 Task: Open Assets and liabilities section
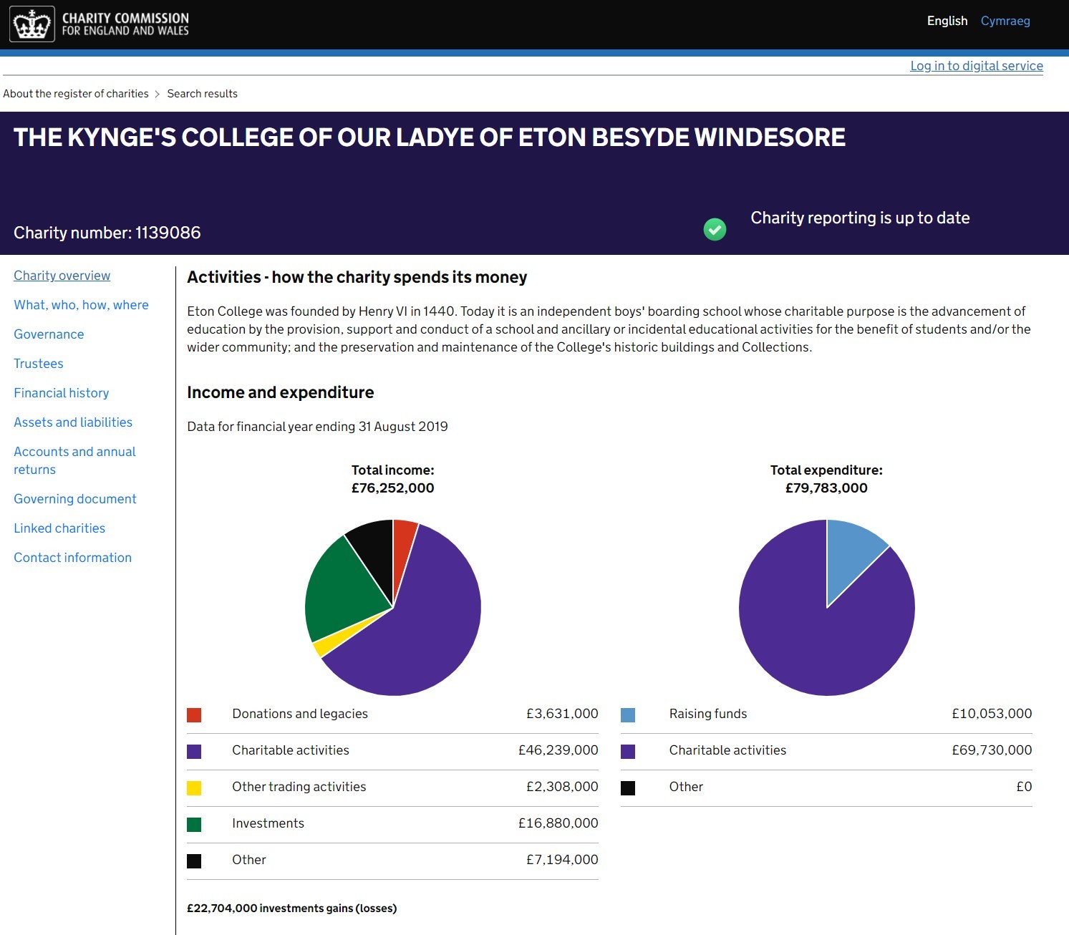(x=73, y=422)
